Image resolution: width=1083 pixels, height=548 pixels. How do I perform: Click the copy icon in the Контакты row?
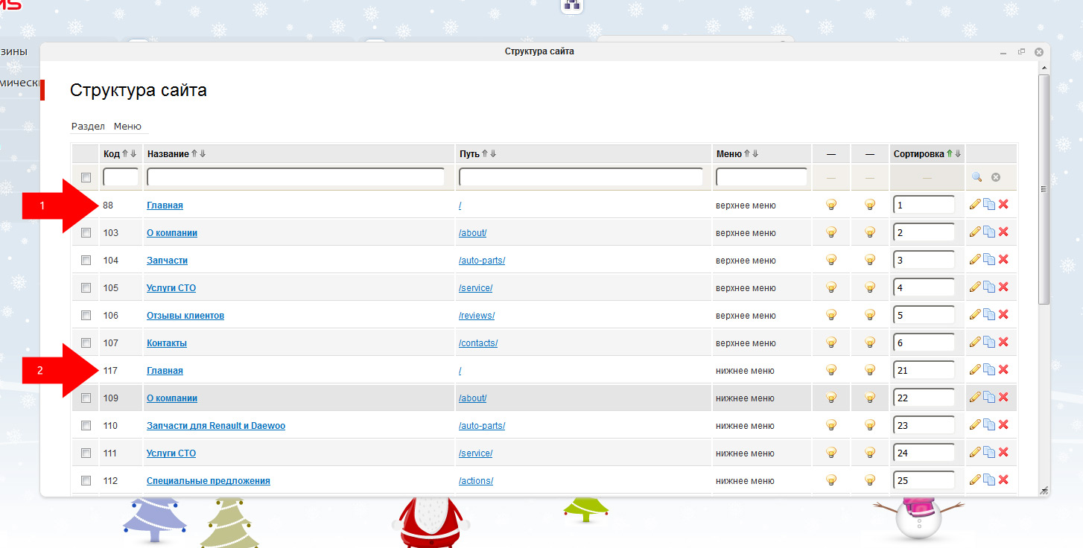[988, 342]
